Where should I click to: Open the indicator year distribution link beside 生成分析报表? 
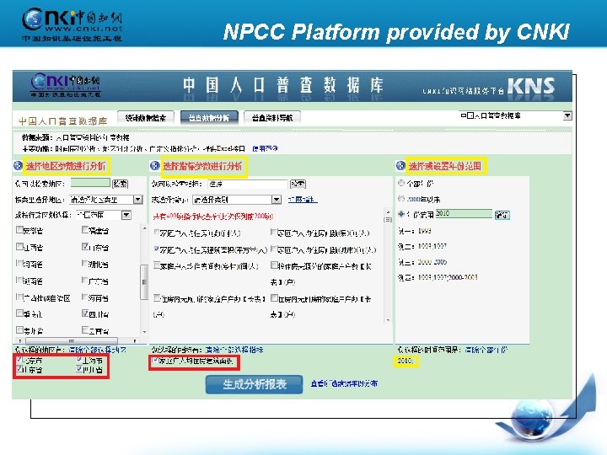pyautogui.click(x=344, y=383)
